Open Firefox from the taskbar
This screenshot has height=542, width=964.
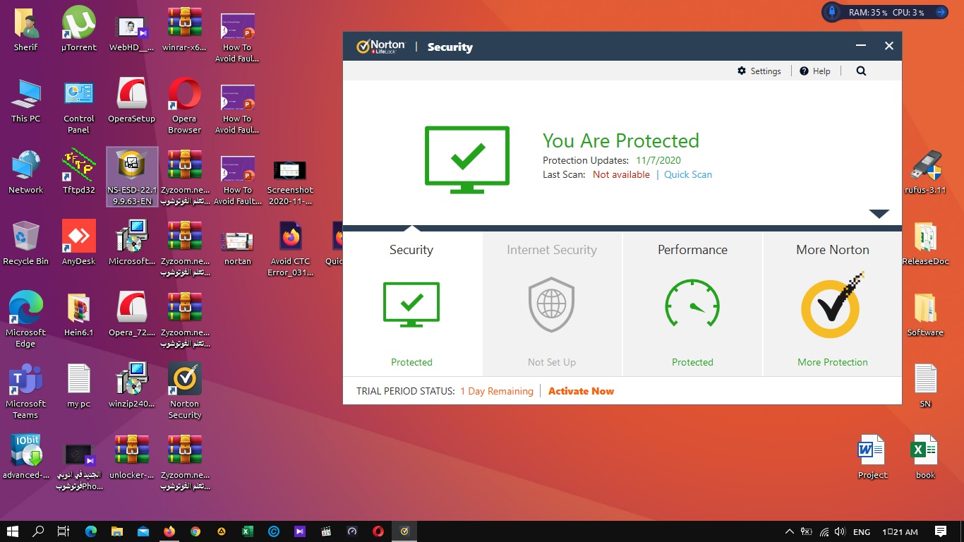[x=169, y=531]
